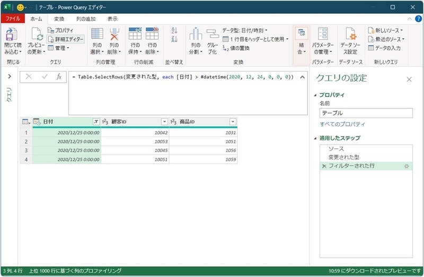The image size is (424, 277).
Task: Click 上位1000行に基づく列のプロファイリング
Action: (75, 271)
